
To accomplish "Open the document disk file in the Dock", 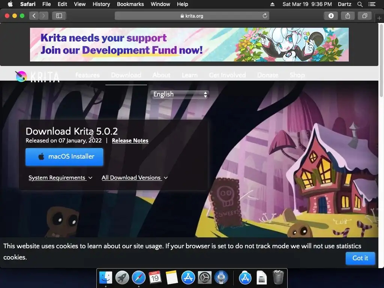I will 261,278.
